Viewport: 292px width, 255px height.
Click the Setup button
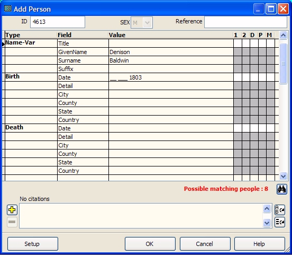[33, 244]
